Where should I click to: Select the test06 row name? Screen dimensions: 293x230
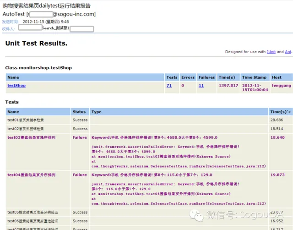(x=33, y=221)
